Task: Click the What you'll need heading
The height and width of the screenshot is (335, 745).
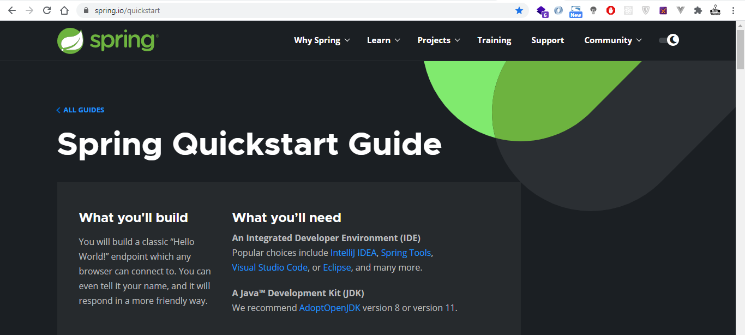Action: coord(287,218)
